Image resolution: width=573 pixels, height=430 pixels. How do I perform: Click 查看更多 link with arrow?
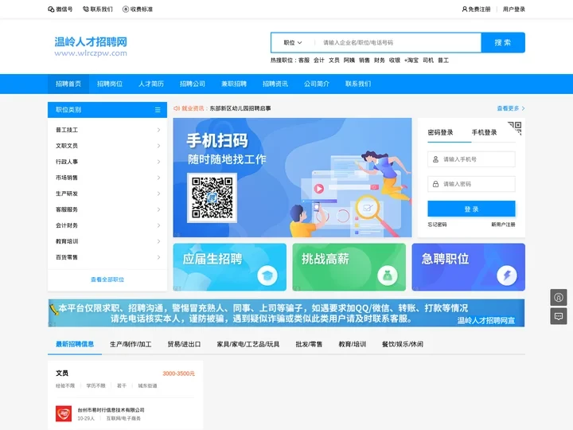511,108
